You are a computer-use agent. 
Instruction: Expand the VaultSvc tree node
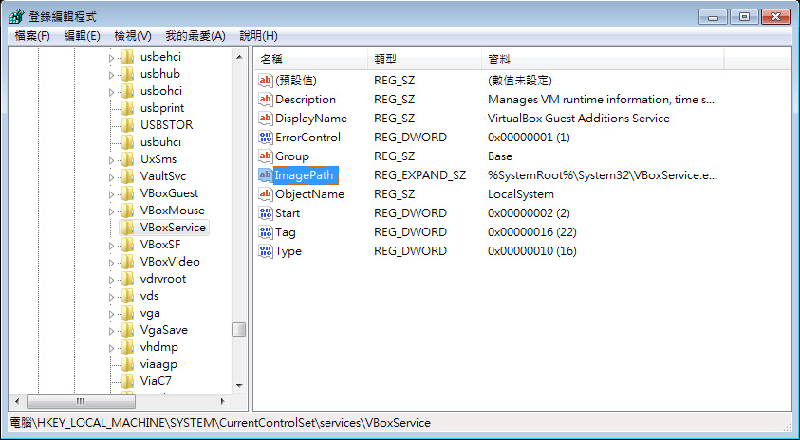(112, 177)
